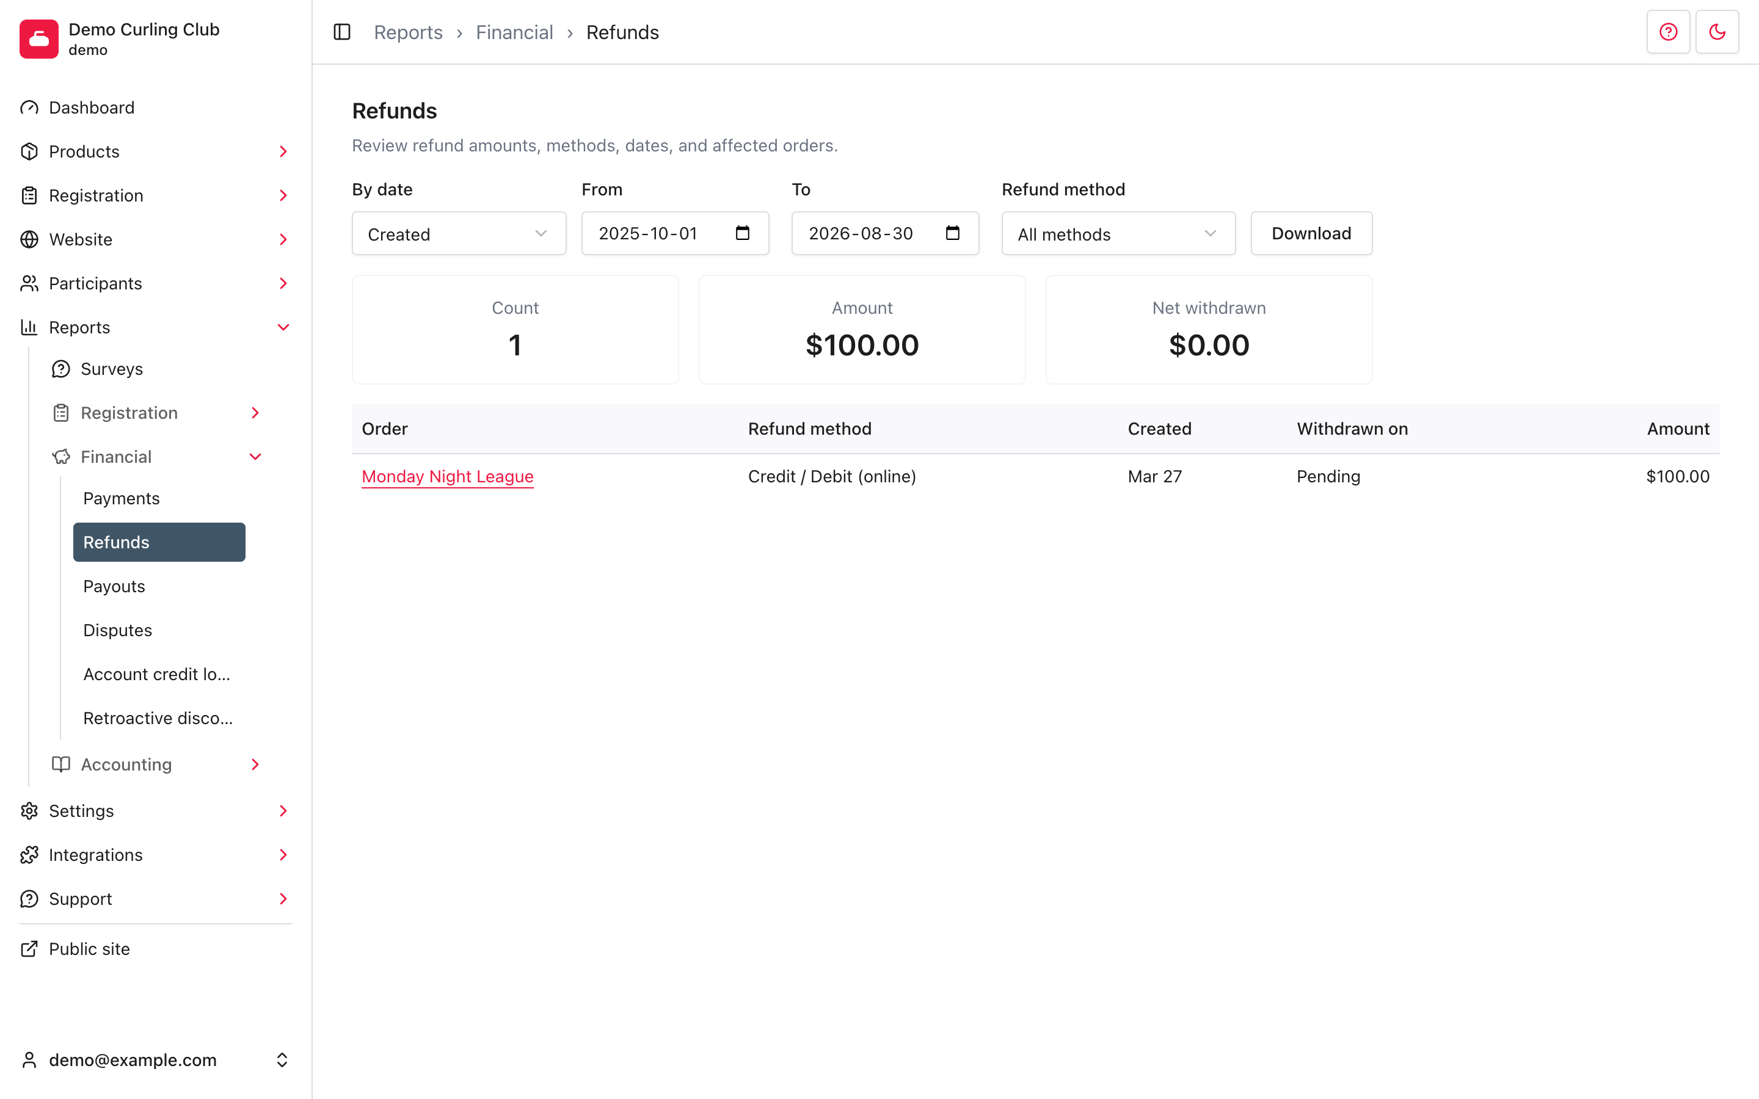Click the Reports bar chart icon
The image size is (1759, 1099).
click(x=29, y=327)
